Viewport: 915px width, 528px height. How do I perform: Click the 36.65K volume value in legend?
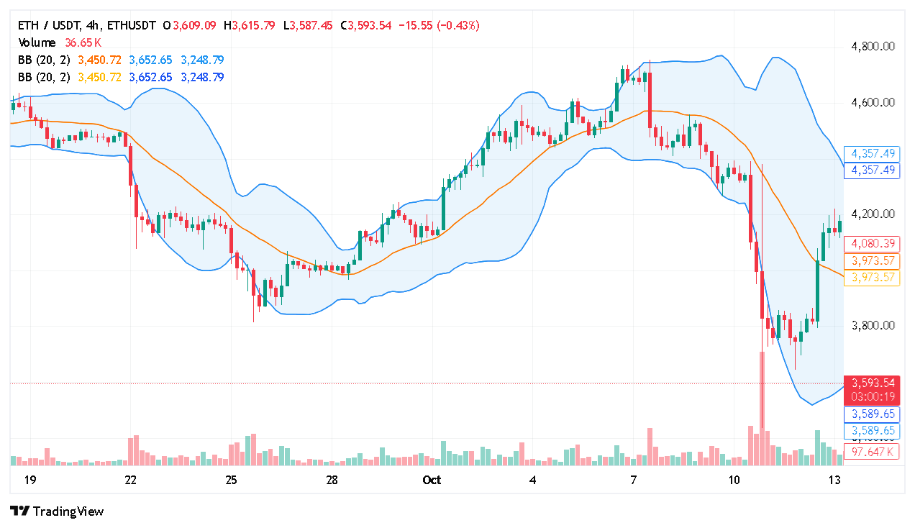[83, 42]
